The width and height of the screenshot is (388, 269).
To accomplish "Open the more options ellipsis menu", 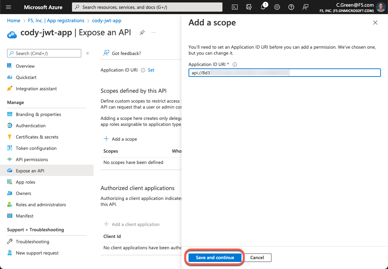I will click(154, 32).
